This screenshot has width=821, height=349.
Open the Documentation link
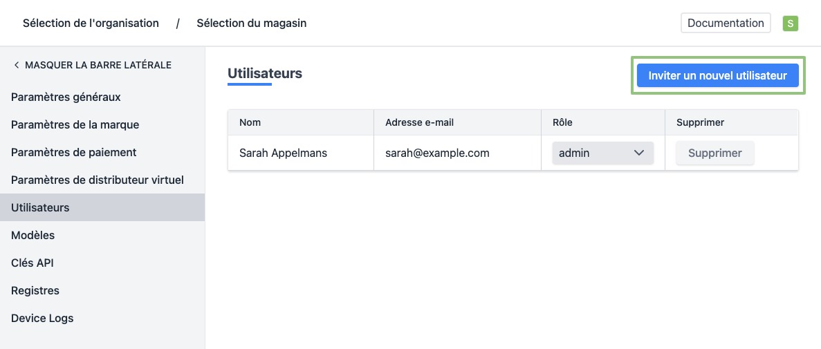(725, 23)
